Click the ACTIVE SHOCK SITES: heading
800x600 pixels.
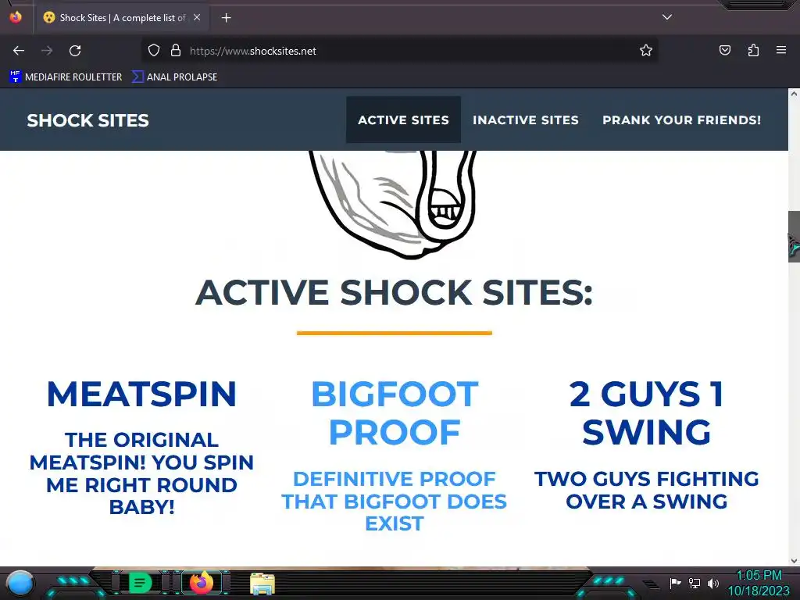click(395, 293)
